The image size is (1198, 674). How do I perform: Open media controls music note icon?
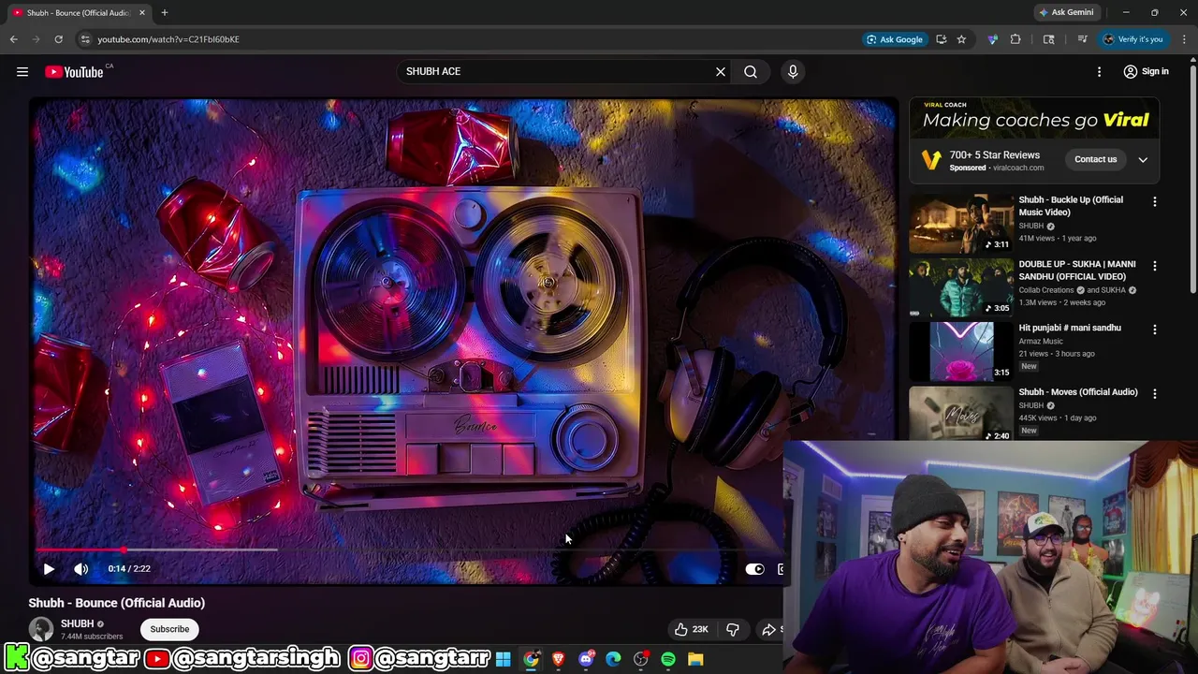tap(1082, 39)
